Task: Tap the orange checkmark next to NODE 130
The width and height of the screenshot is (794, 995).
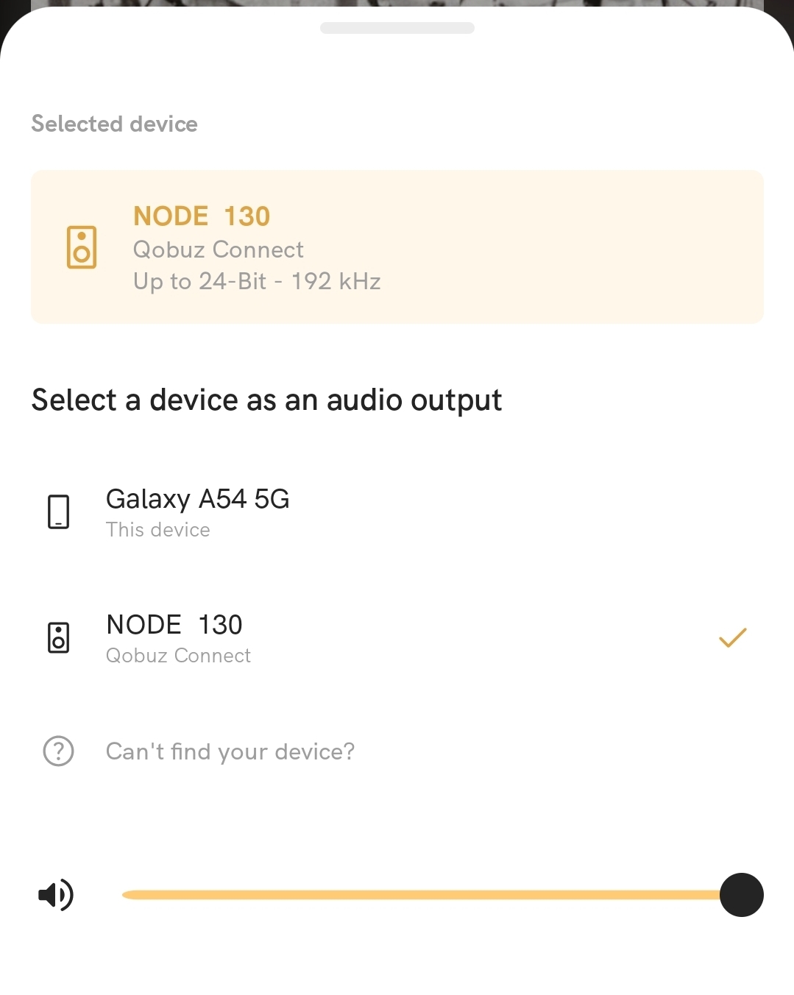Action: (x=732, y=637)
